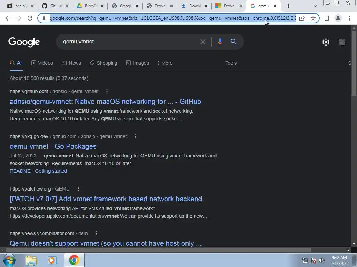The width and height of the screenshot is (357, 267).
Task: Submit search with magnifier icon
Action: point(234,42)
